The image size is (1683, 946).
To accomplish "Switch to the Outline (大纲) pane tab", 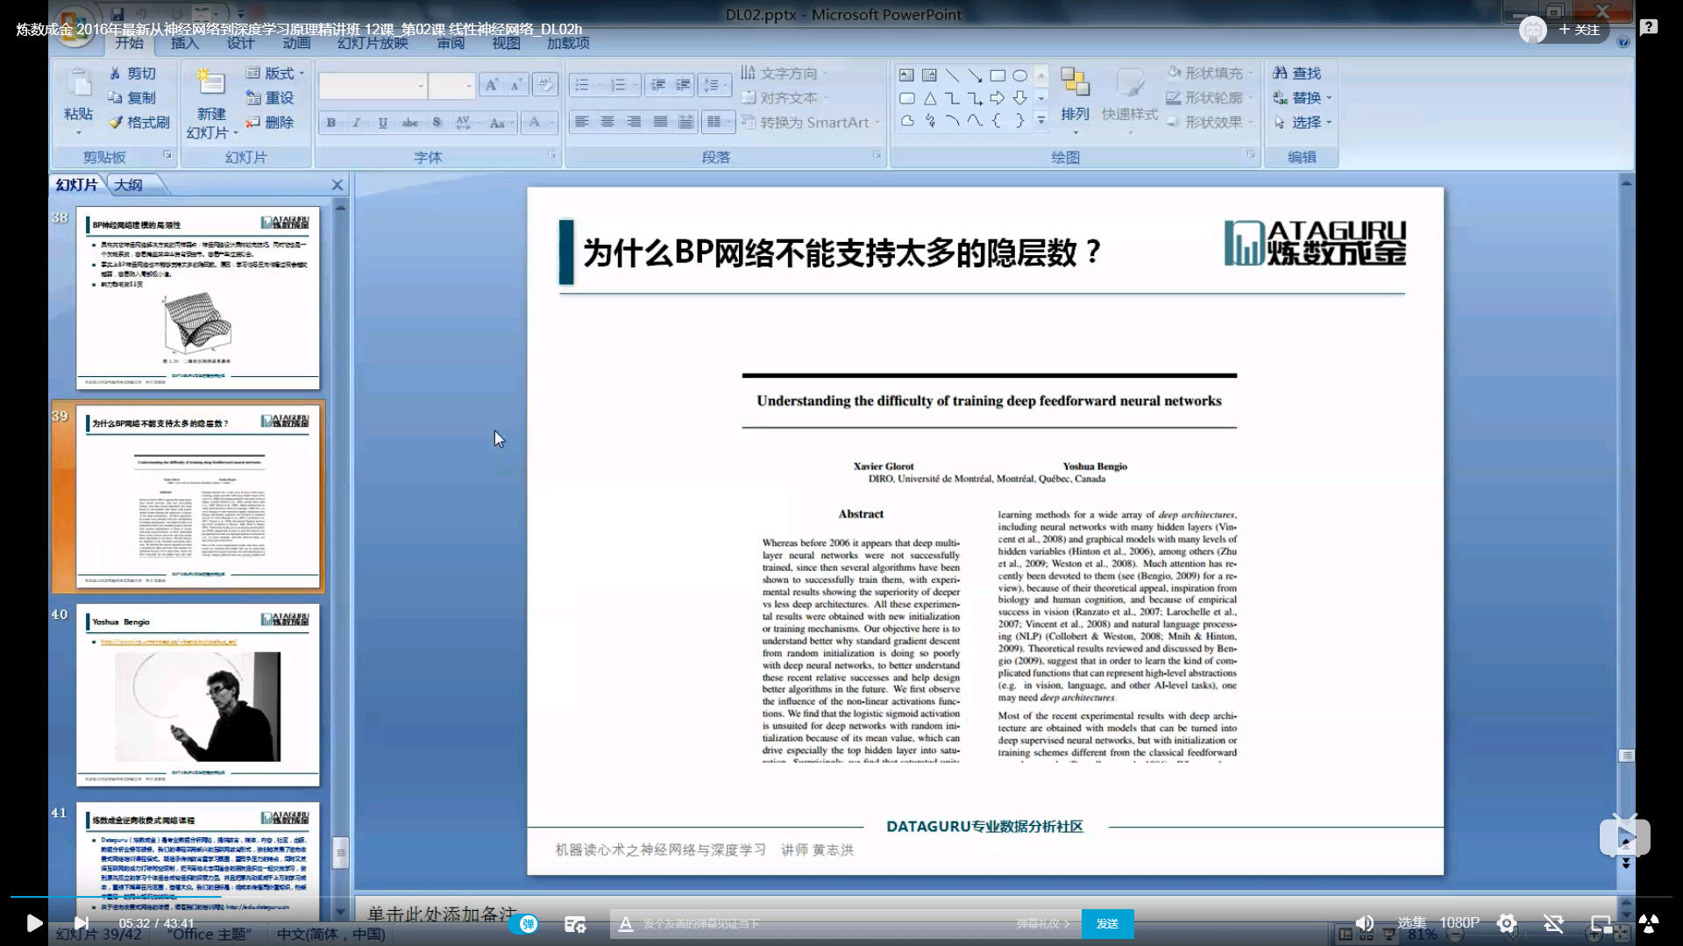I will pos(129,185).
